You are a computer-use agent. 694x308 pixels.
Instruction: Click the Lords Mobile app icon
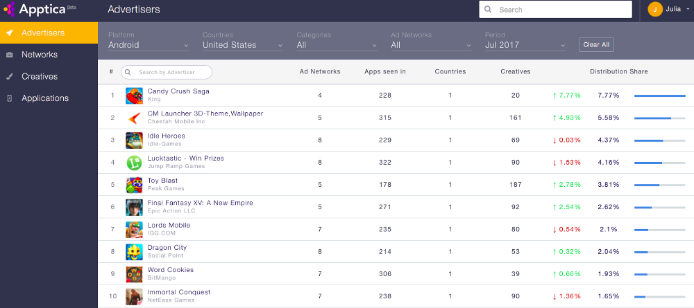[x=134, y=230]
